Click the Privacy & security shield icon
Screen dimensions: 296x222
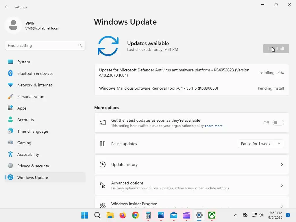click(x=10, y=166)
